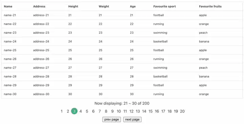Click the Height column header
Viewport: 244px width, 124px height.
[x=73, y=6]
